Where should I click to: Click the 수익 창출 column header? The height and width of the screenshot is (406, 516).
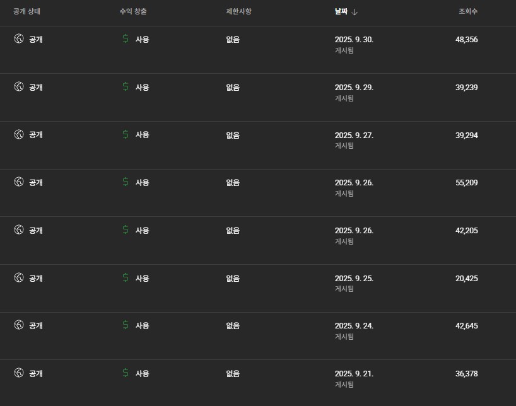click(x=133, y=12)
